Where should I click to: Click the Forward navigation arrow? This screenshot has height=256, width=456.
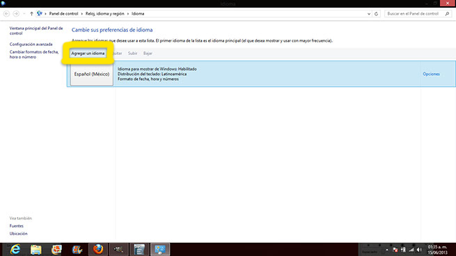(x=16, y=14)
